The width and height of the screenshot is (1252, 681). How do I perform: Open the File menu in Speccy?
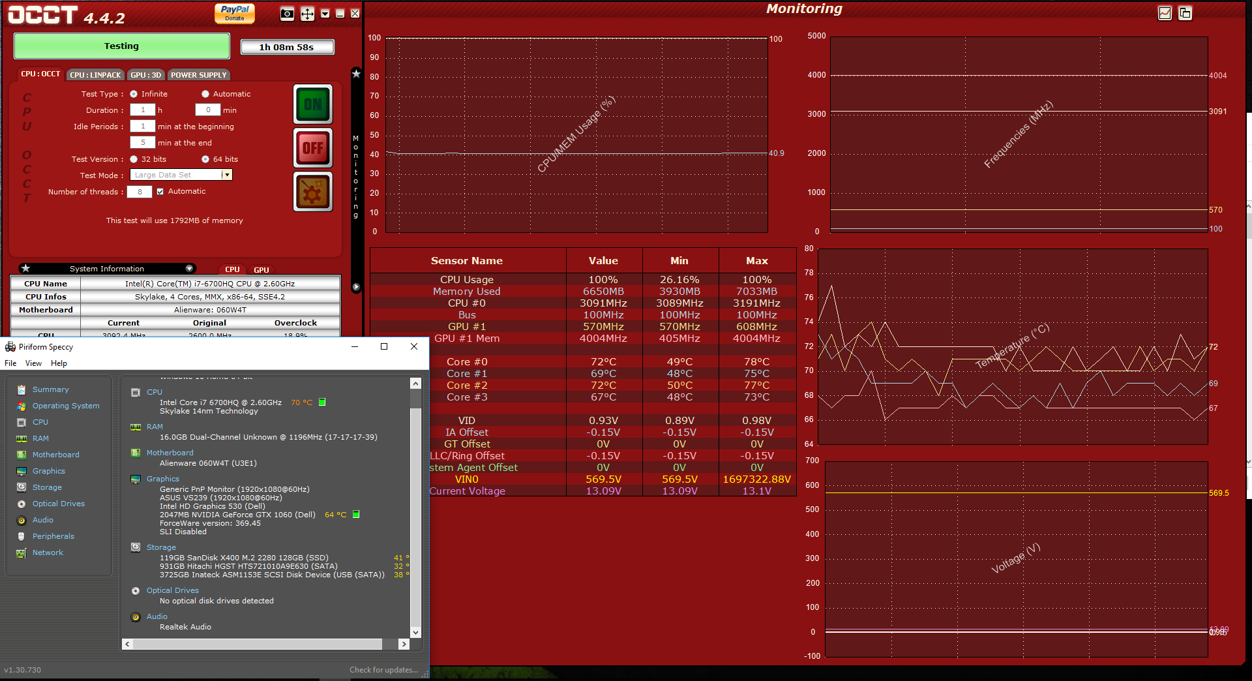pyautogui.click(x=10, y=363)
